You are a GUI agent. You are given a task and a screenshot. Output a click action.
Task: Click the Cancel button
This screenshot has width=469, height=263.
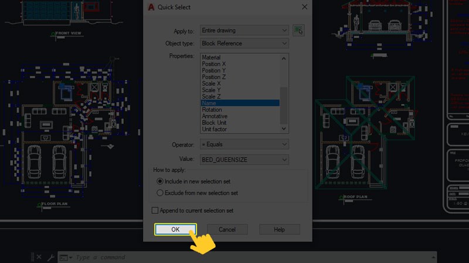[227, 230]
